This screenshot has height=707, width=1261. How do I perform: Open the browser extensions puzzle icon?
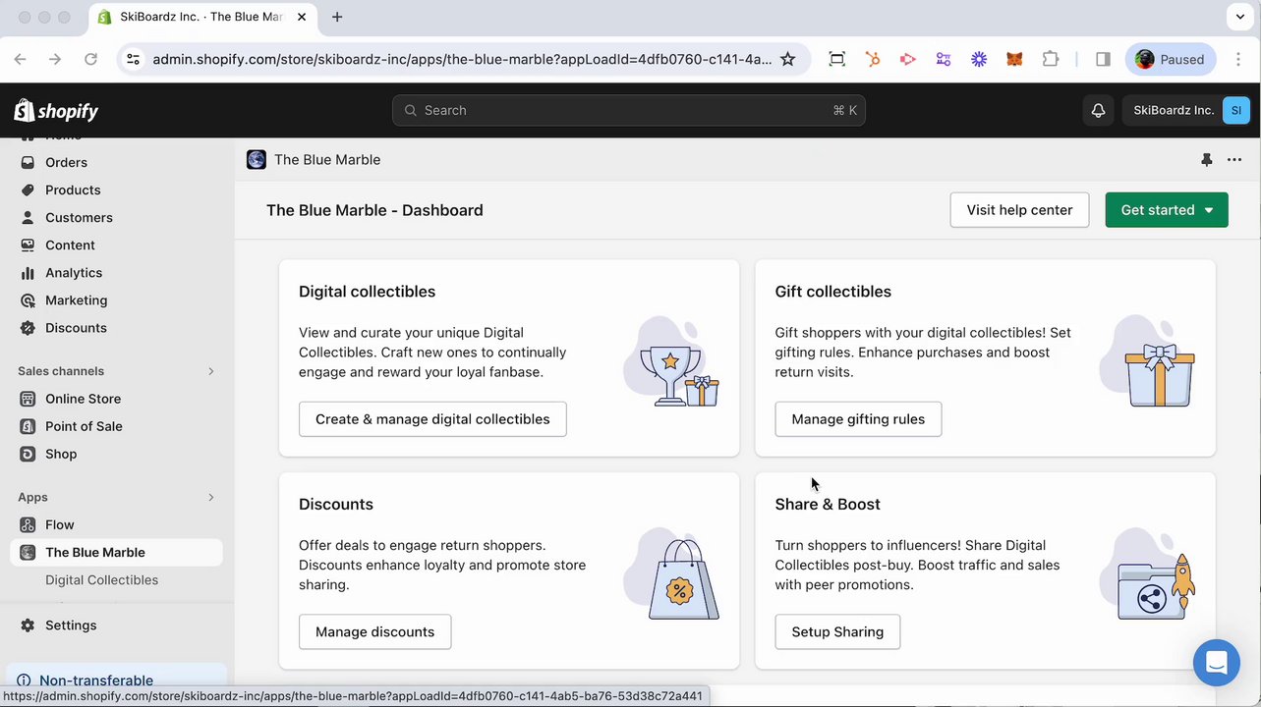(1051, 59)
